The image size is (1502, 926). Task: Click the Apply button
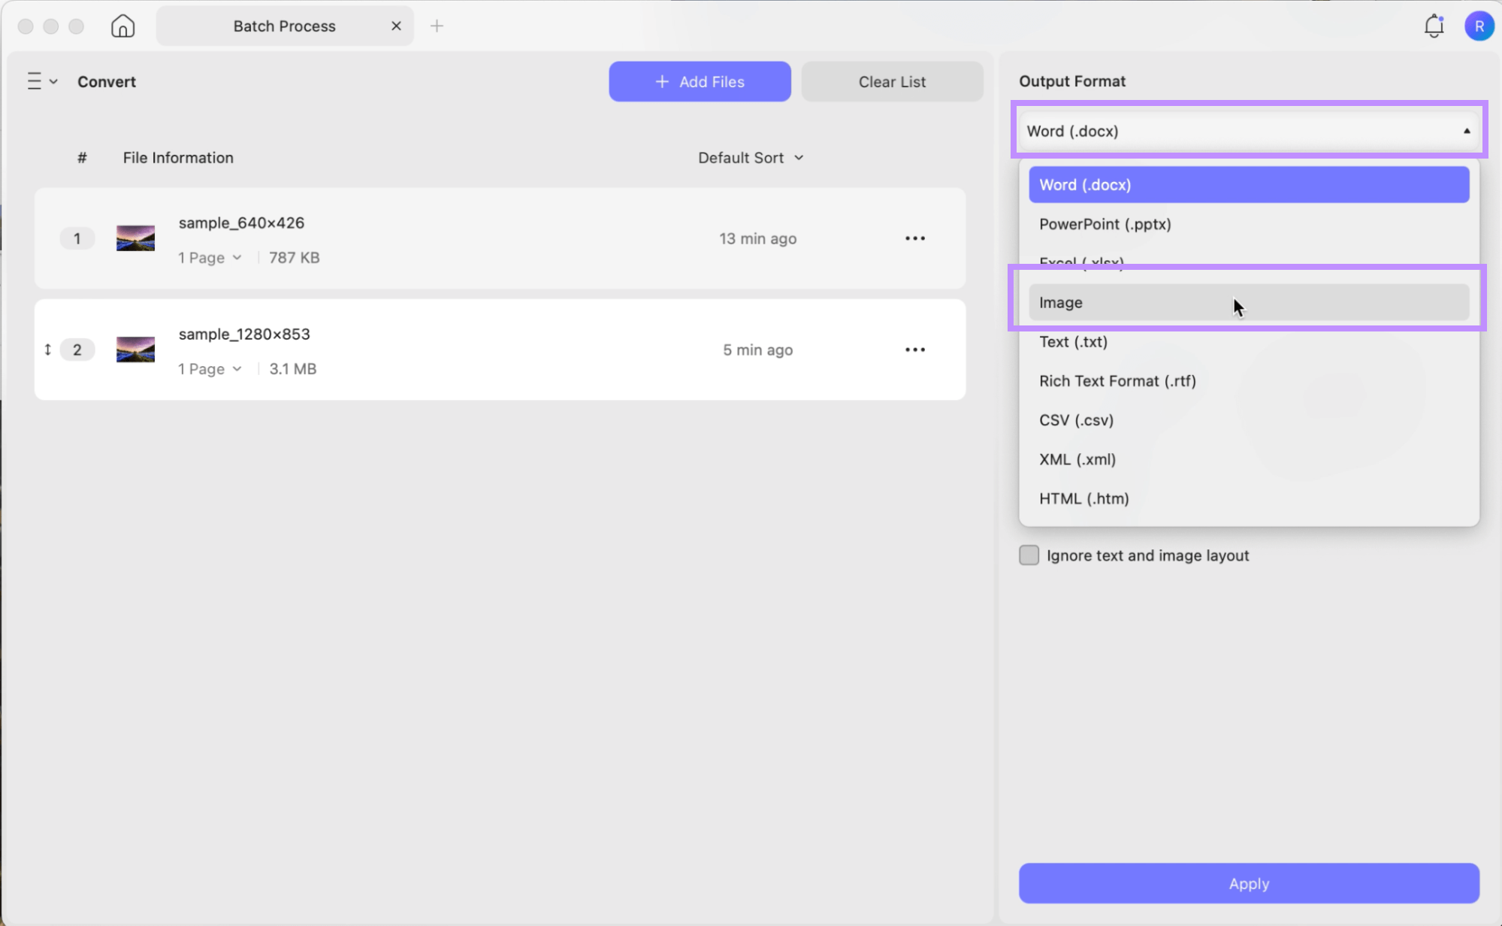1249,883
